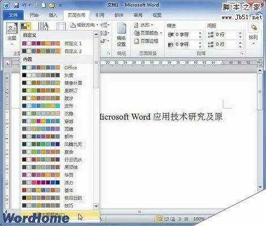Click the Undo arrow icon

coord(24,6)
